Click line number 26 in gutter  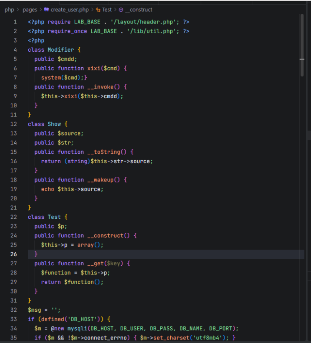click(13, 254)
